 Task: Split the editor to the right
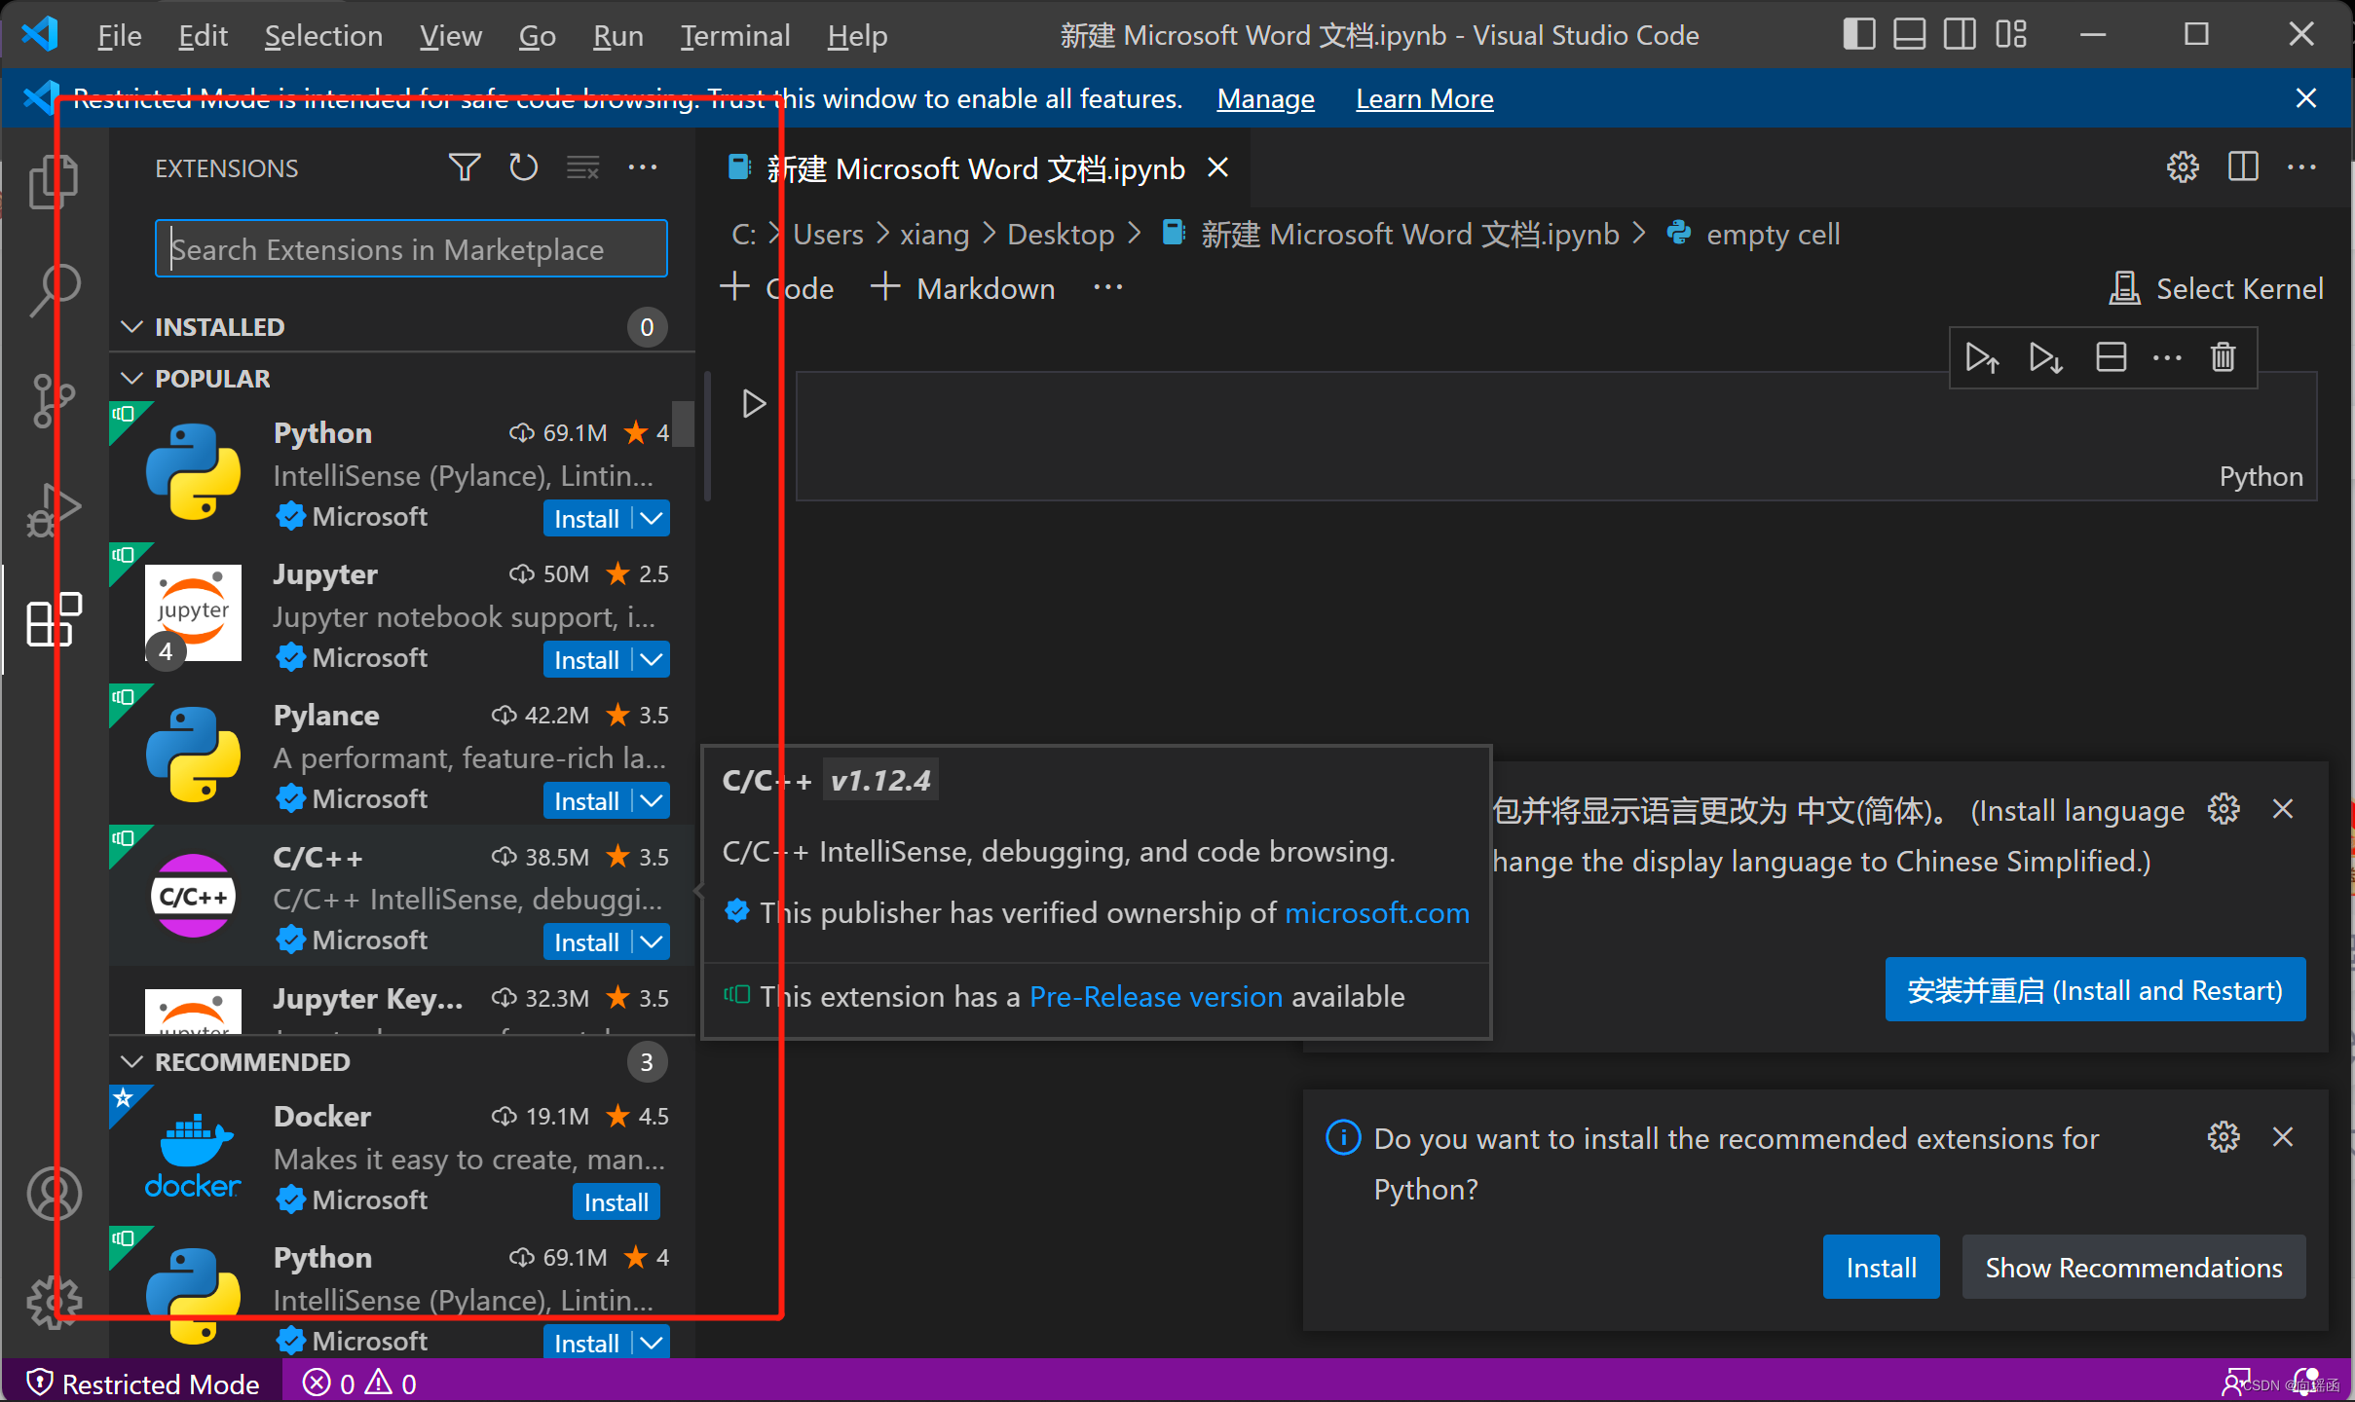click(x=2243, y=167)
